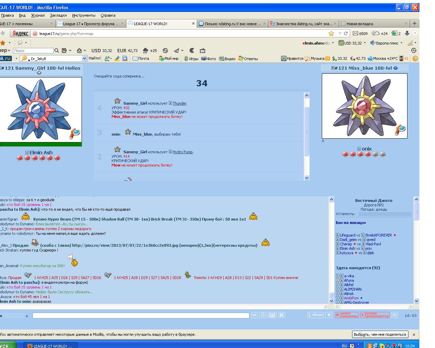Open a new browser tab with plus
Viewport: 435px width, 348px height.
414,23
